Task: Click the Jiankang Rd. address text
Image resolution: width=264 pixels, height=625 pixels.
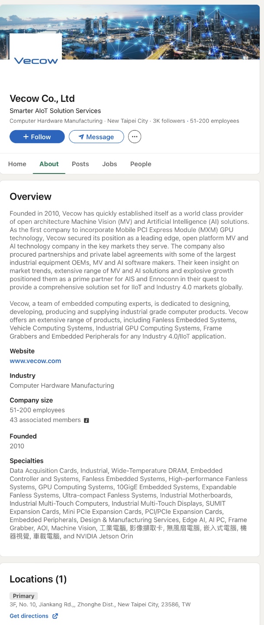Action: (100, 605)
